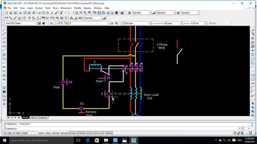Select the Hatch draw tool

pyautogui.click(x=4, y=88)
